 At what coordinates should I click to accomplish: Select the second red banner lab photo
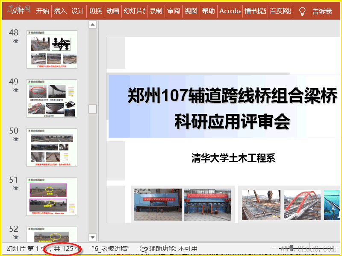tap(207, 205)
